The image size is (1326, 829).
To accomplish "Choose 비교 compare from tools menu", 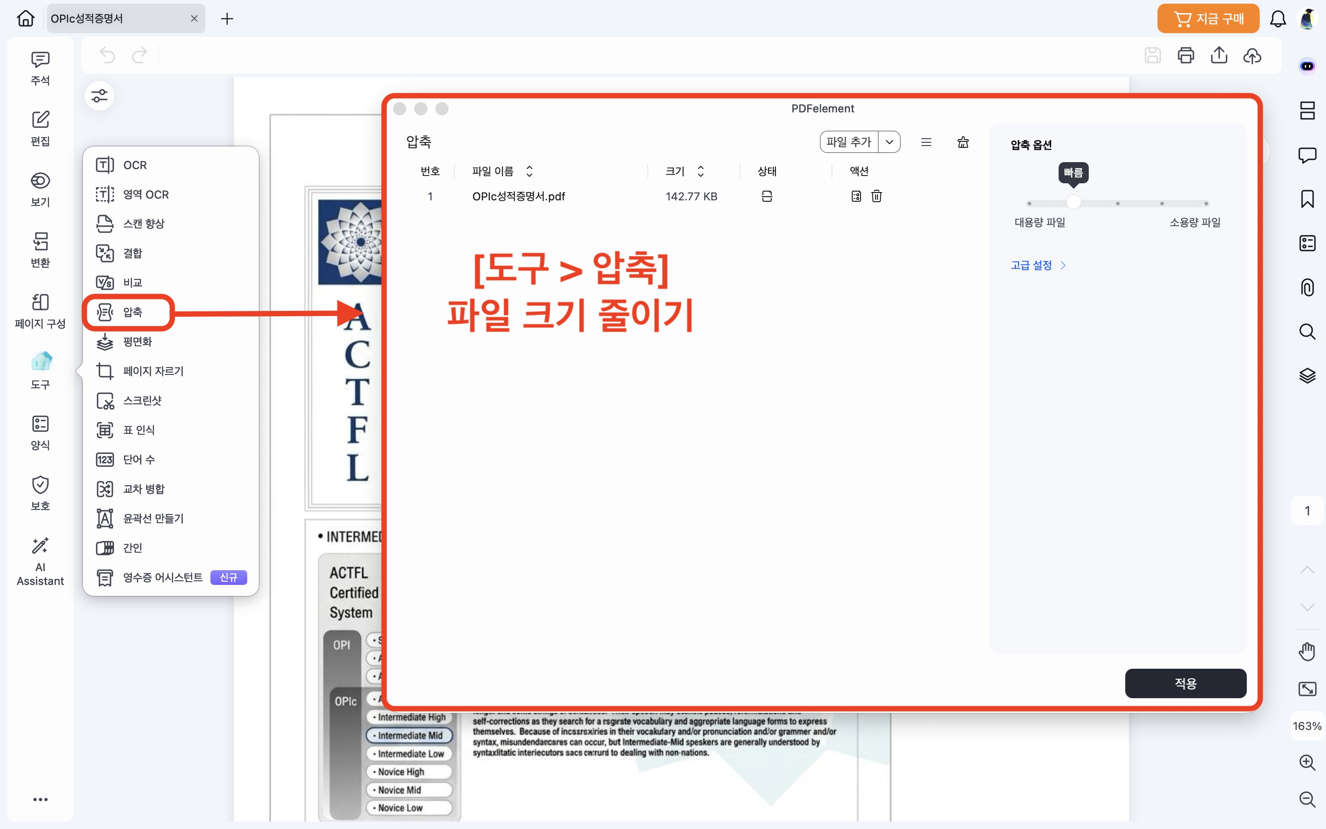I will point(170,283).
